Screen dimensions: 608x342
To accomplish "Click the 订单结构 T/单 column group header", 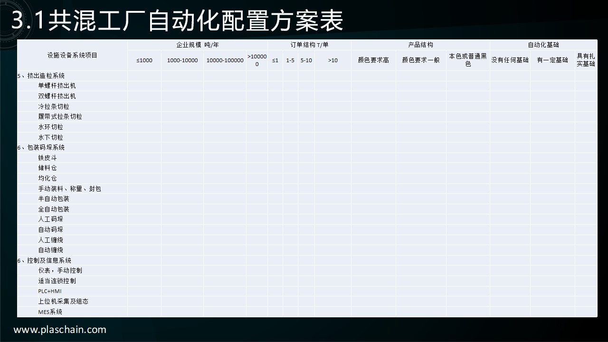I will pyautogui.click(x=309, y=45).
